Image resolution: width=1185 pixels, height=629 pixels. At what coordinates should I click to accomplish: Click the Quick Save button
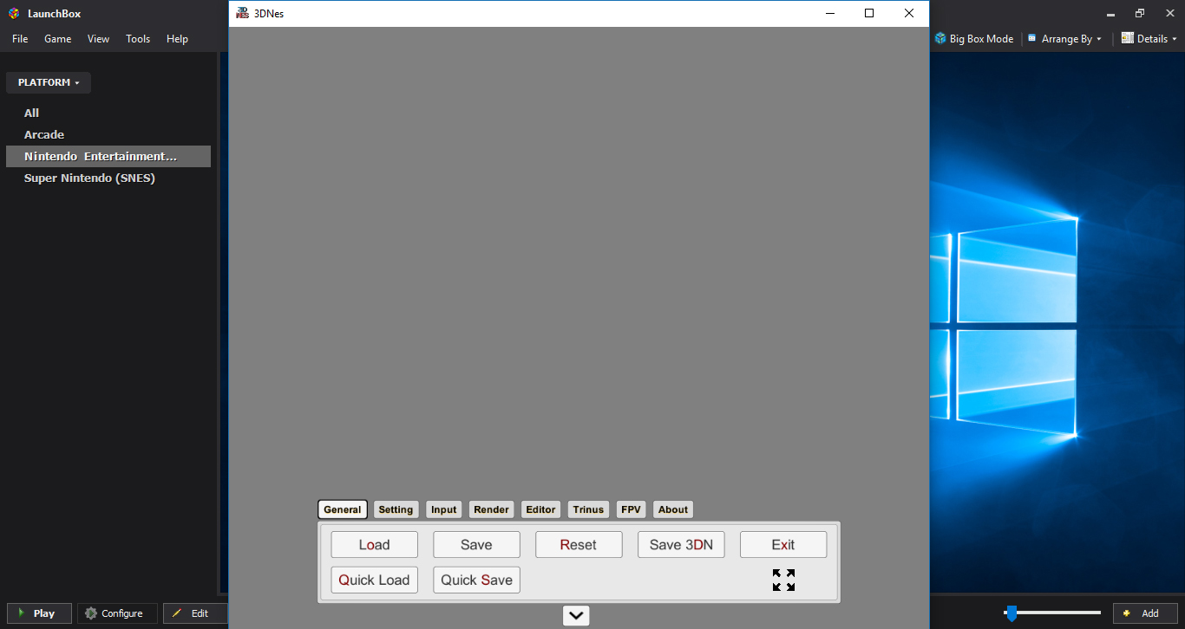[476, 580]
